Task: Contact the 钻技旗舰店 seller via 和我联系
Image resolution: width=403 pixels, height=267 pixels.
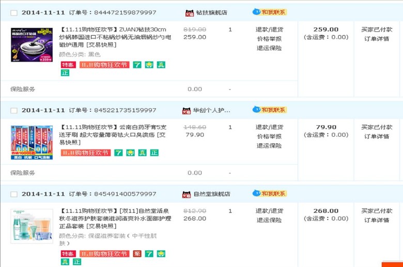Action: click(x=270, y=12)
